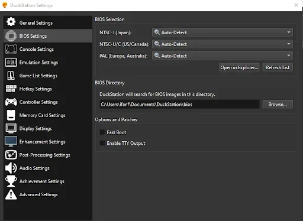Click the Refresh List button
The height and width of the screenshot is (221, 303).
[278, 67]
